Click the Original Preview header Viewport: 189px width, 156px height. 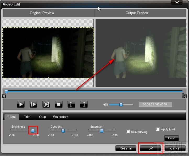pyautogui.click(x=42, y=13)
